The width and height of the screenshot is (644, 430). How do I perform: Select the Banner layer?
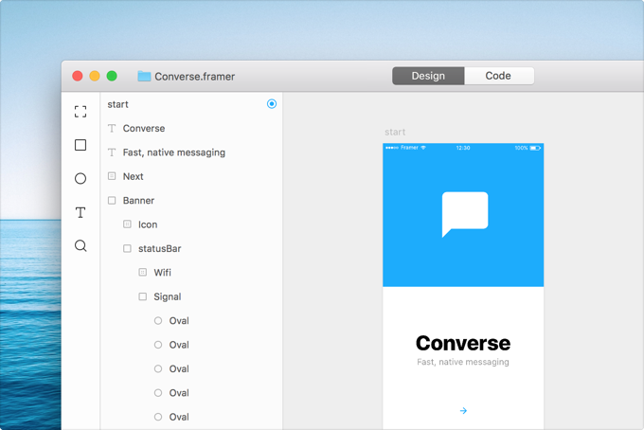(x=191, y=201)
